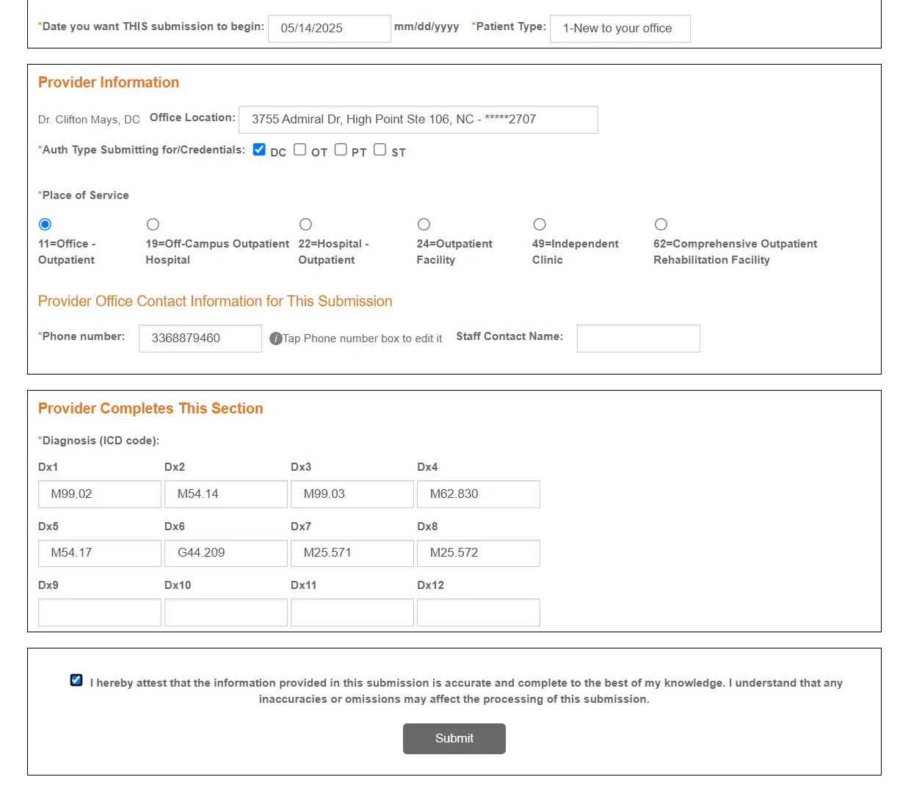Open the Office Location dropdown
The image size is (911, 788).
coord(418,120)
